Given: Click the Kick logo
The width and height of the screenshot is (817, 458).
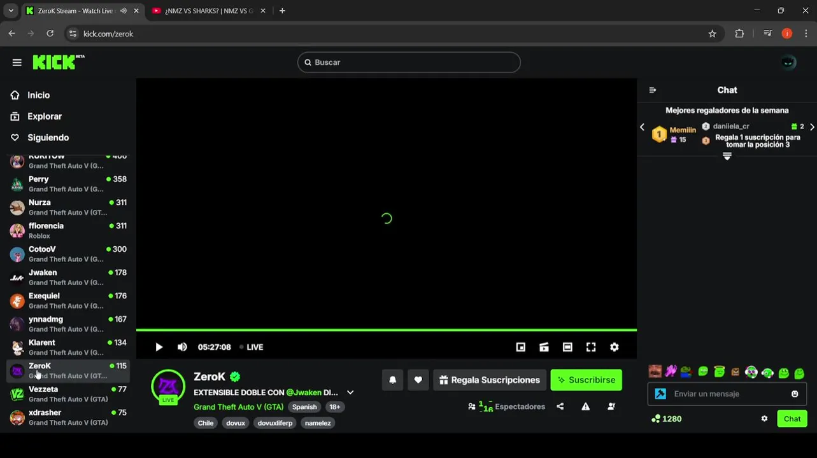Looking at the screenshot, I should [x=58, y=62].
